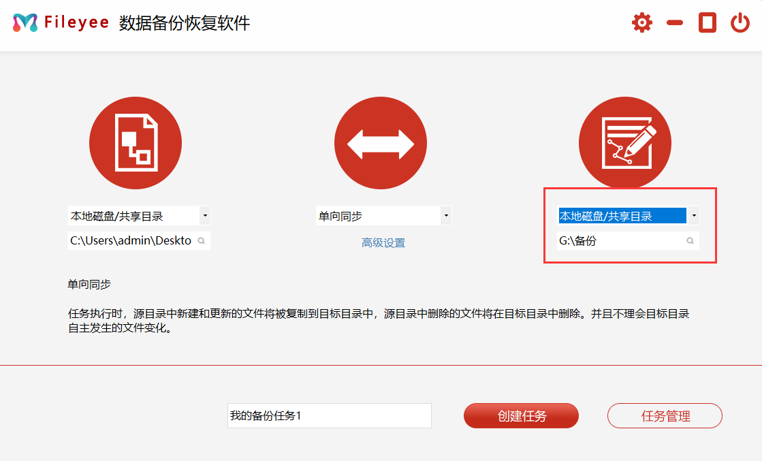Open the 单向同步 sync mode dropdown

(446, 214)
